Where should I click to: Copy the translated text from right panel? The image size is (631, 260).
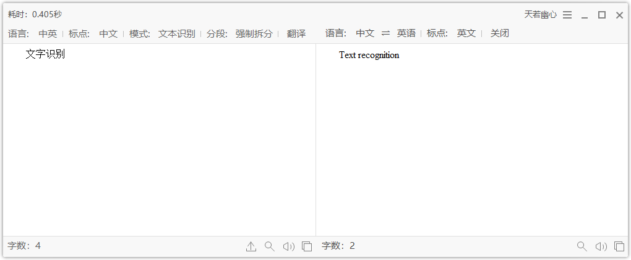click(x=619, y=246)
